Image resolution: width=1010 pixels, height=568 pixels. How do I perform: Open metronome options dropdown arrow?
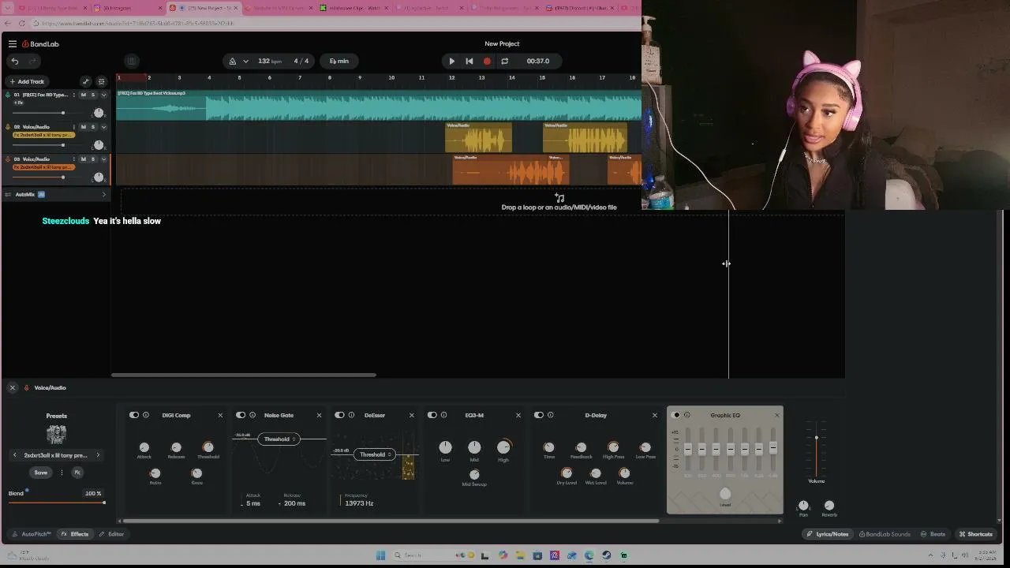click(x=245, y=61)
